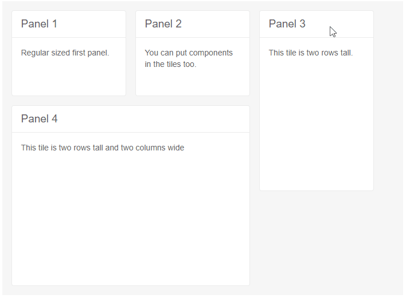
Task: Select the "Panel 3" header title
Action: [287, 24]
